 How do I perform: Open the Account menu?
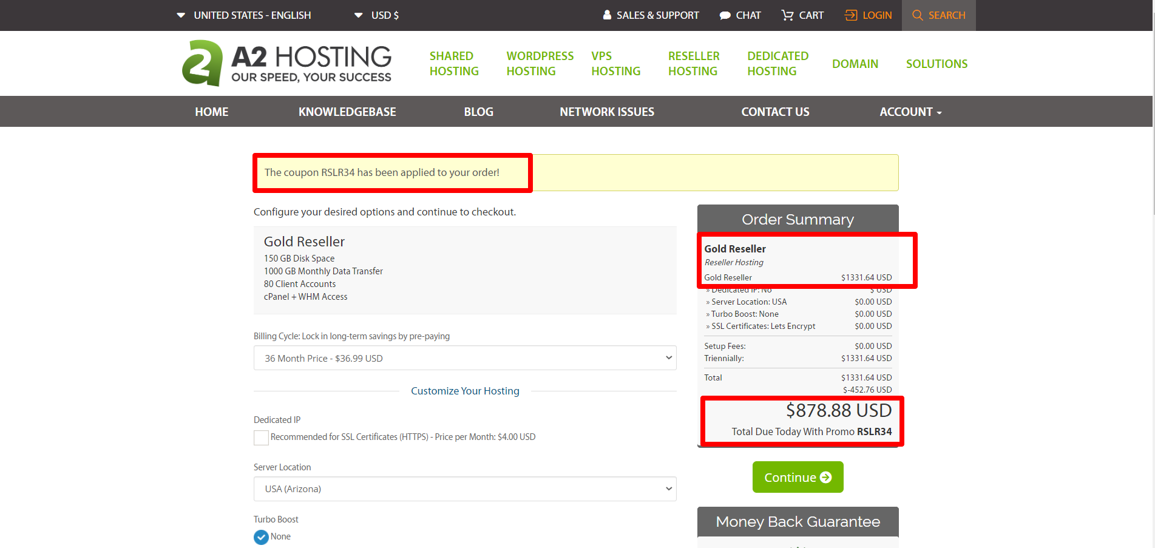[910, 112]
